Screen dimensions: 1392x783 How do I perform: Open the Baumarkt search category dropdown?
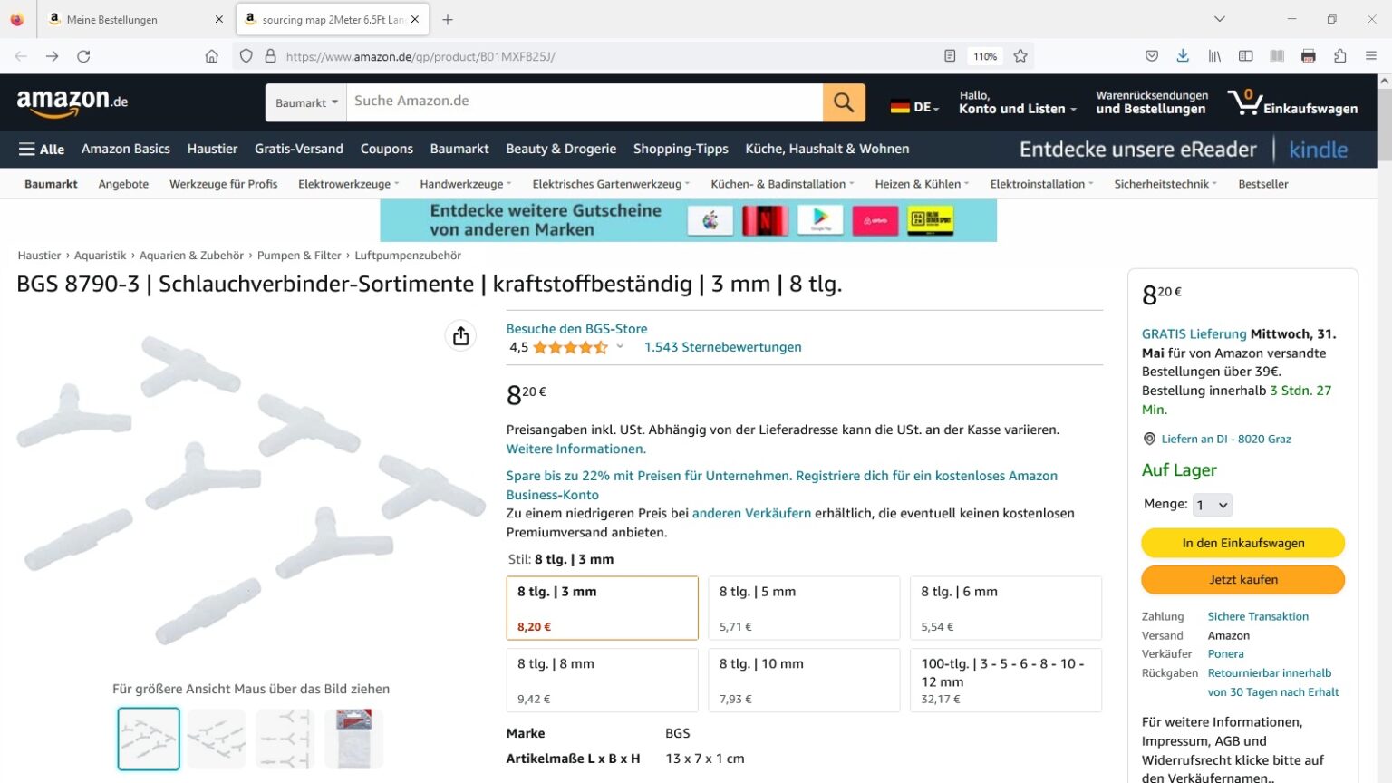click(x=304, y=101)
